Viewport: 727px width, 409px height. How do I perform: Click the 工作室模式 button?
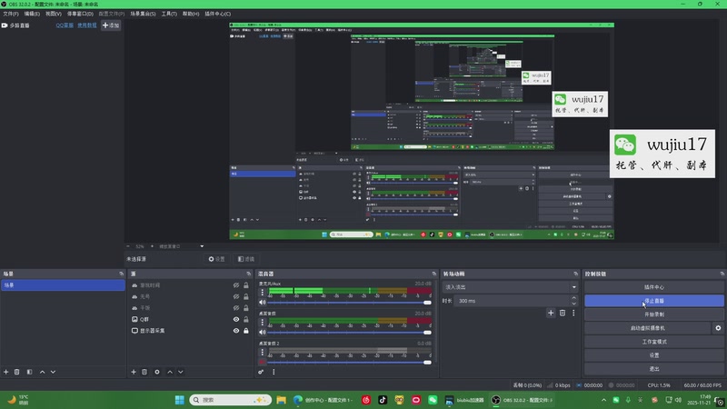(x=653, y=342)
